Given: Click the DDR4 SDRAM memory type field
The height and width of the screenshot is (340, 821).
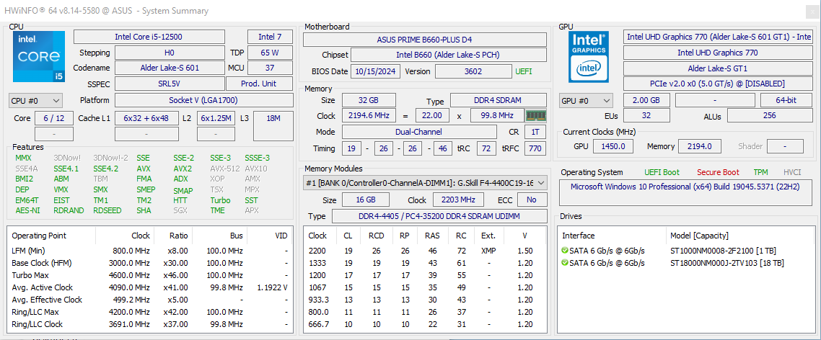Looking at the screenshot, I should pyautogui.click(x=499, y=100).
